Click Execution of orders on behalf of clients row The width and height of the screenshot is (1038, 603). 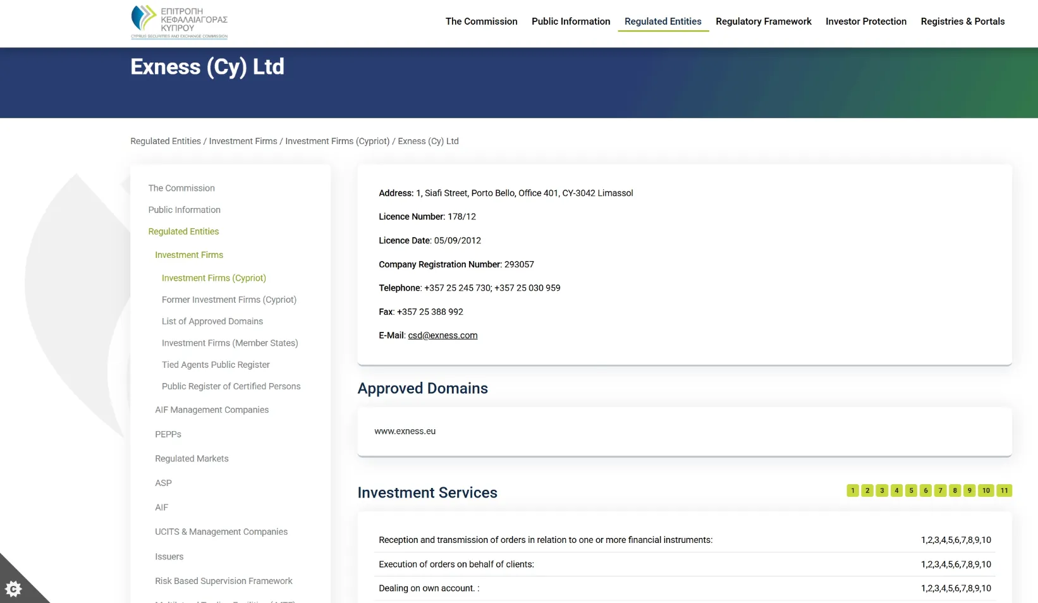[x=685, y=564]
